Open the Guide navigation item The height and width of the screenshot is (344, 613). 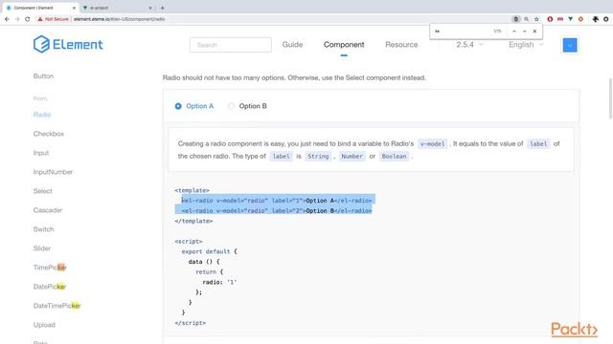click(292, 45)
